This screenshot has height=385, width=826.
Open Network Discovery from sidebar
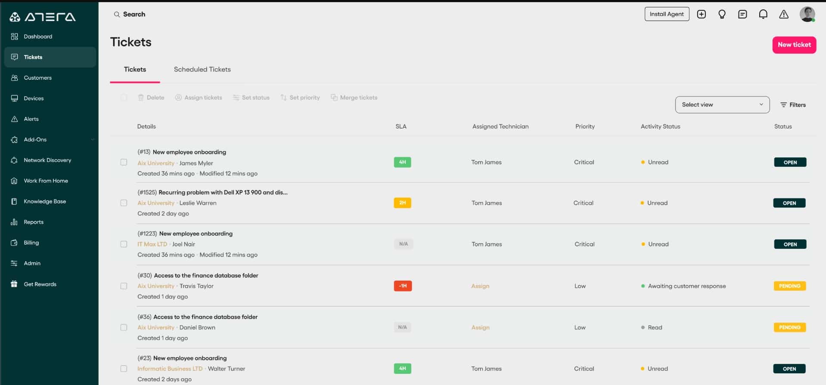tap(47, 160)
